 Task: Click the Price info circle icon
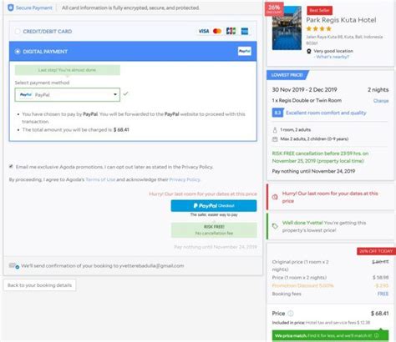pos(291,314)
